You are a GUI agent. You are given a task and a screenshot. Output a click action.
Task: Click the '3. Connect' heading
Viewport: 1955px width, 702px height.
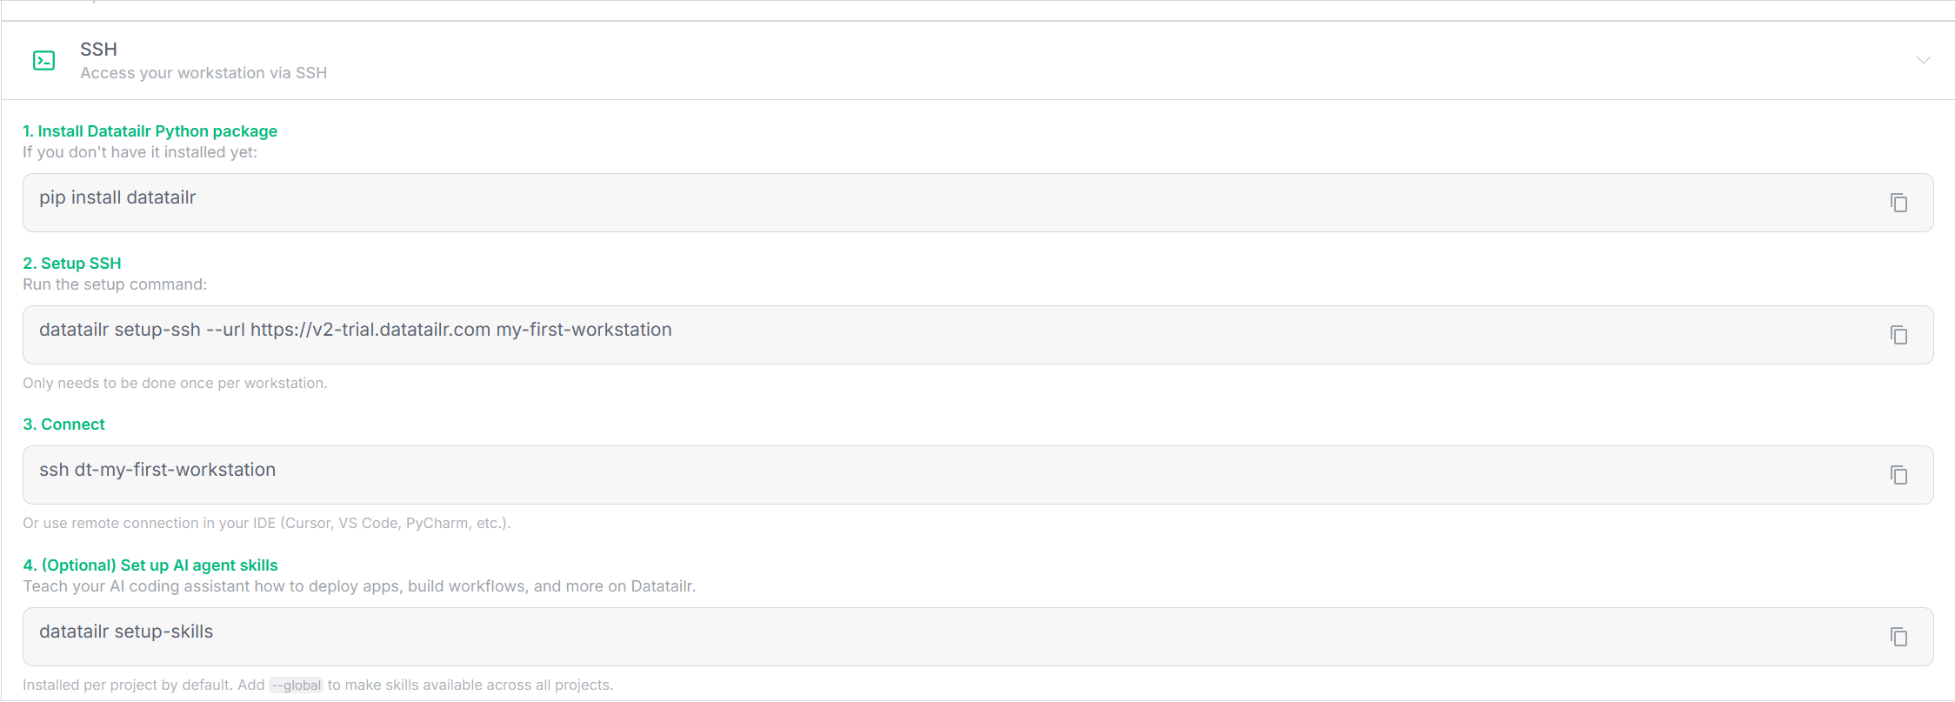click(x=63, y=425)
